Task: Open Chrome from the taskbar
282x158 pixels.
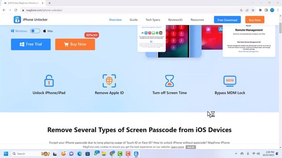Action: [x=112, y=154]
